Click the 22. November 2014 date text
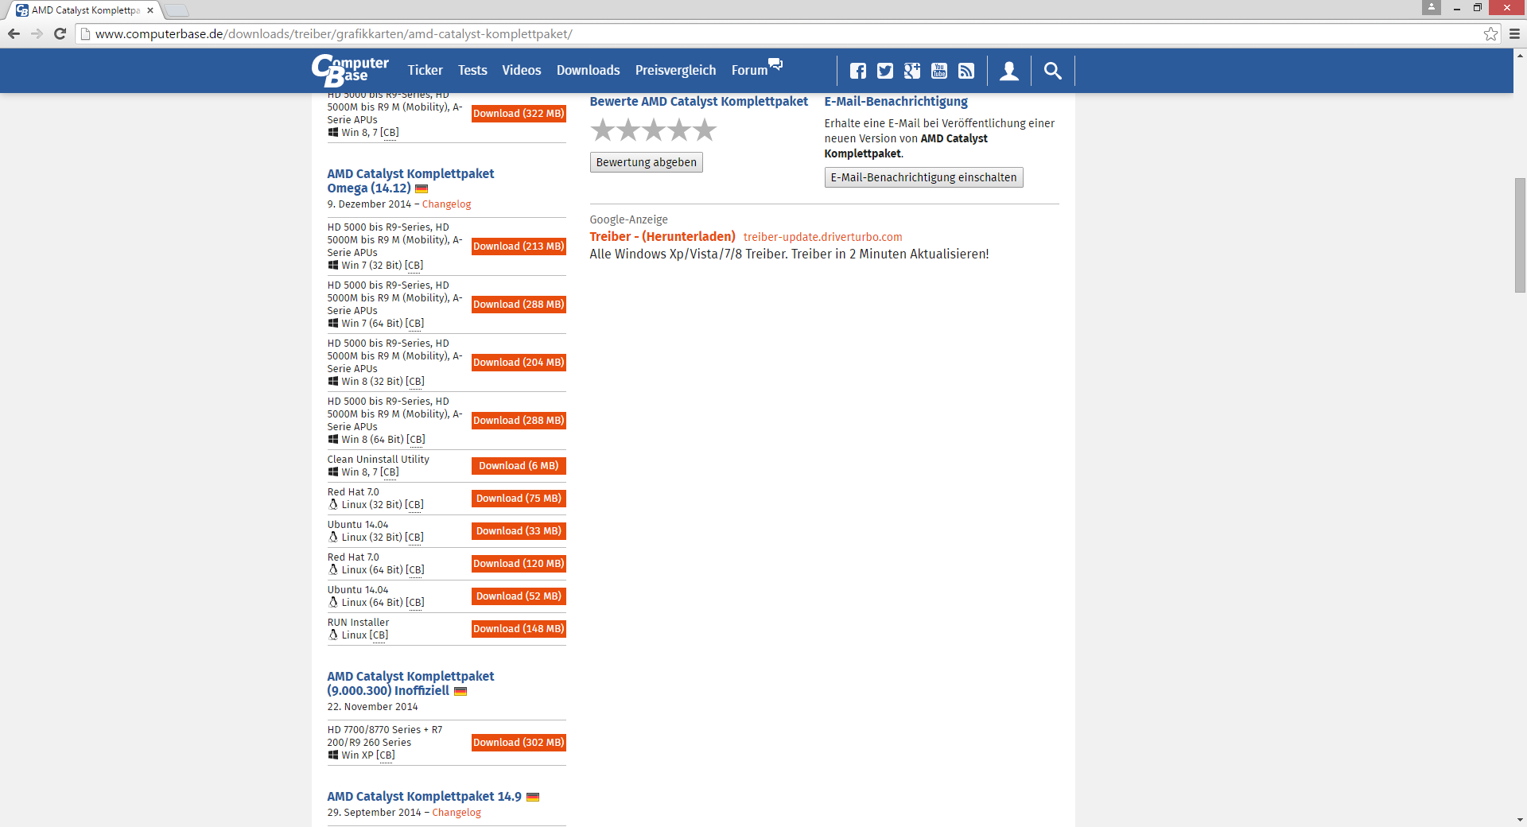This screenshot has width=1527, height=827. tap(372, 707)
